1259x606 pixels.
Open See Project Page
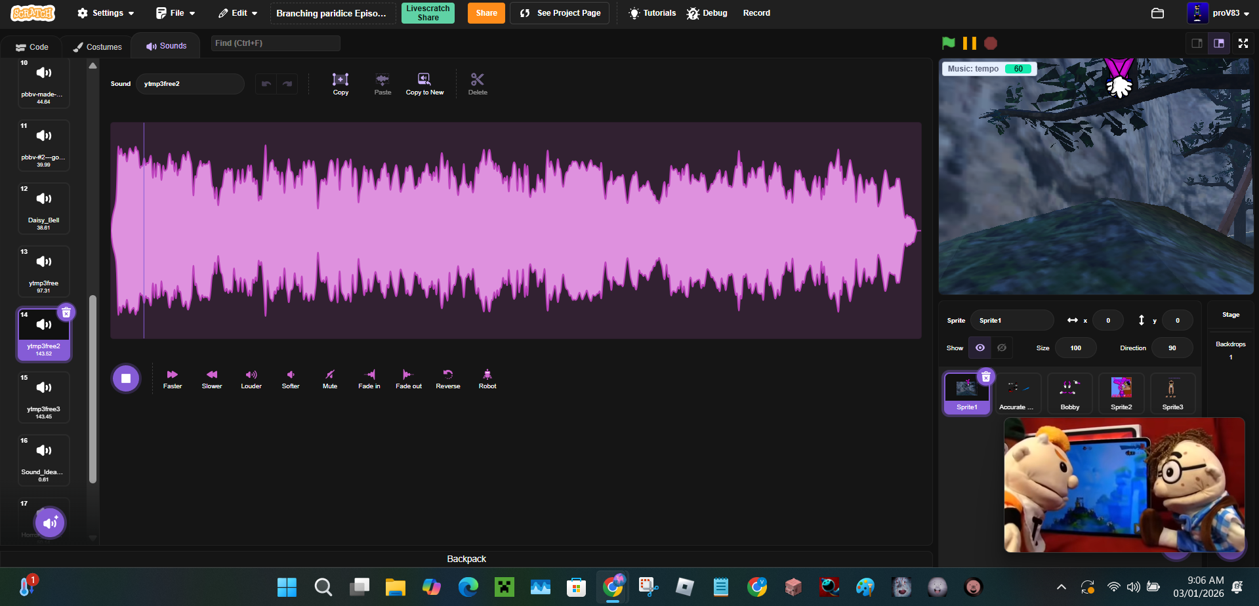[x=560, y=13]
